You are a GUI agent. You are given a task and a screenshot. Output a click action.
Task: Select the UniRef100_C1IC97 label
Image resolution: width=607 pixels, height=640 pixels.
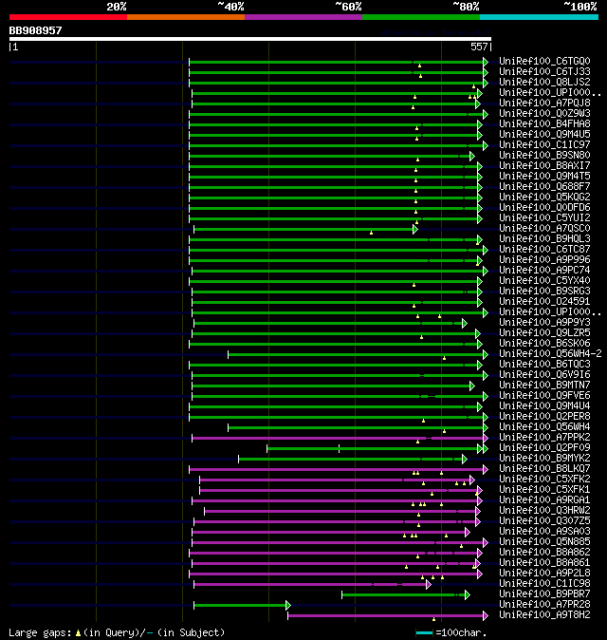[544, 145]
